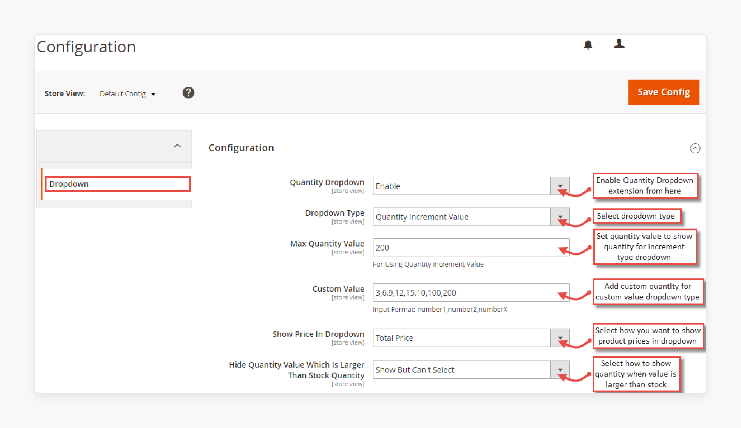Screen dimensions: 741x428
Task: Click the help question mark icon
Action: 188,93
